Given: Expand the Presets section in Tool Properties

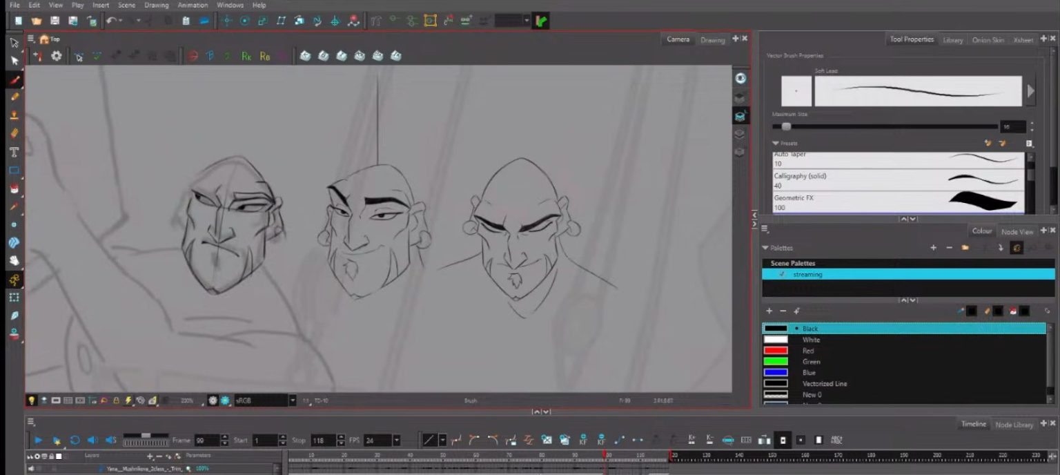Looking at the screenshot, I should click(x=776, y=143).
